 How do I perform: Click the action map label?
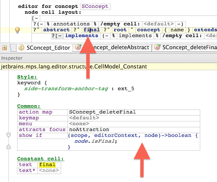(x=36, y=112)
